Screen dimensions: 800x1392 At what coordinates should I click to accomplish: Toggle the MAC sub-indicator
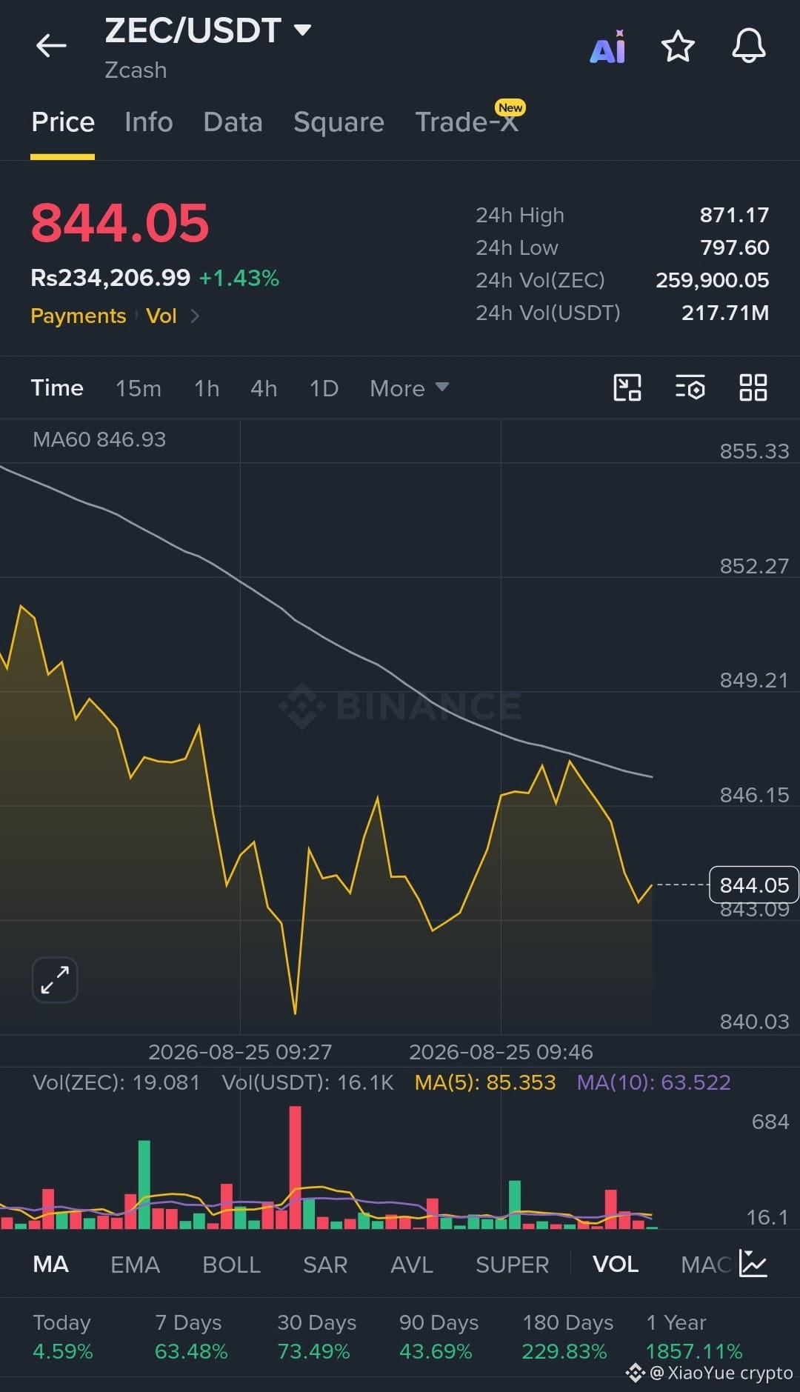[707, 1264]
